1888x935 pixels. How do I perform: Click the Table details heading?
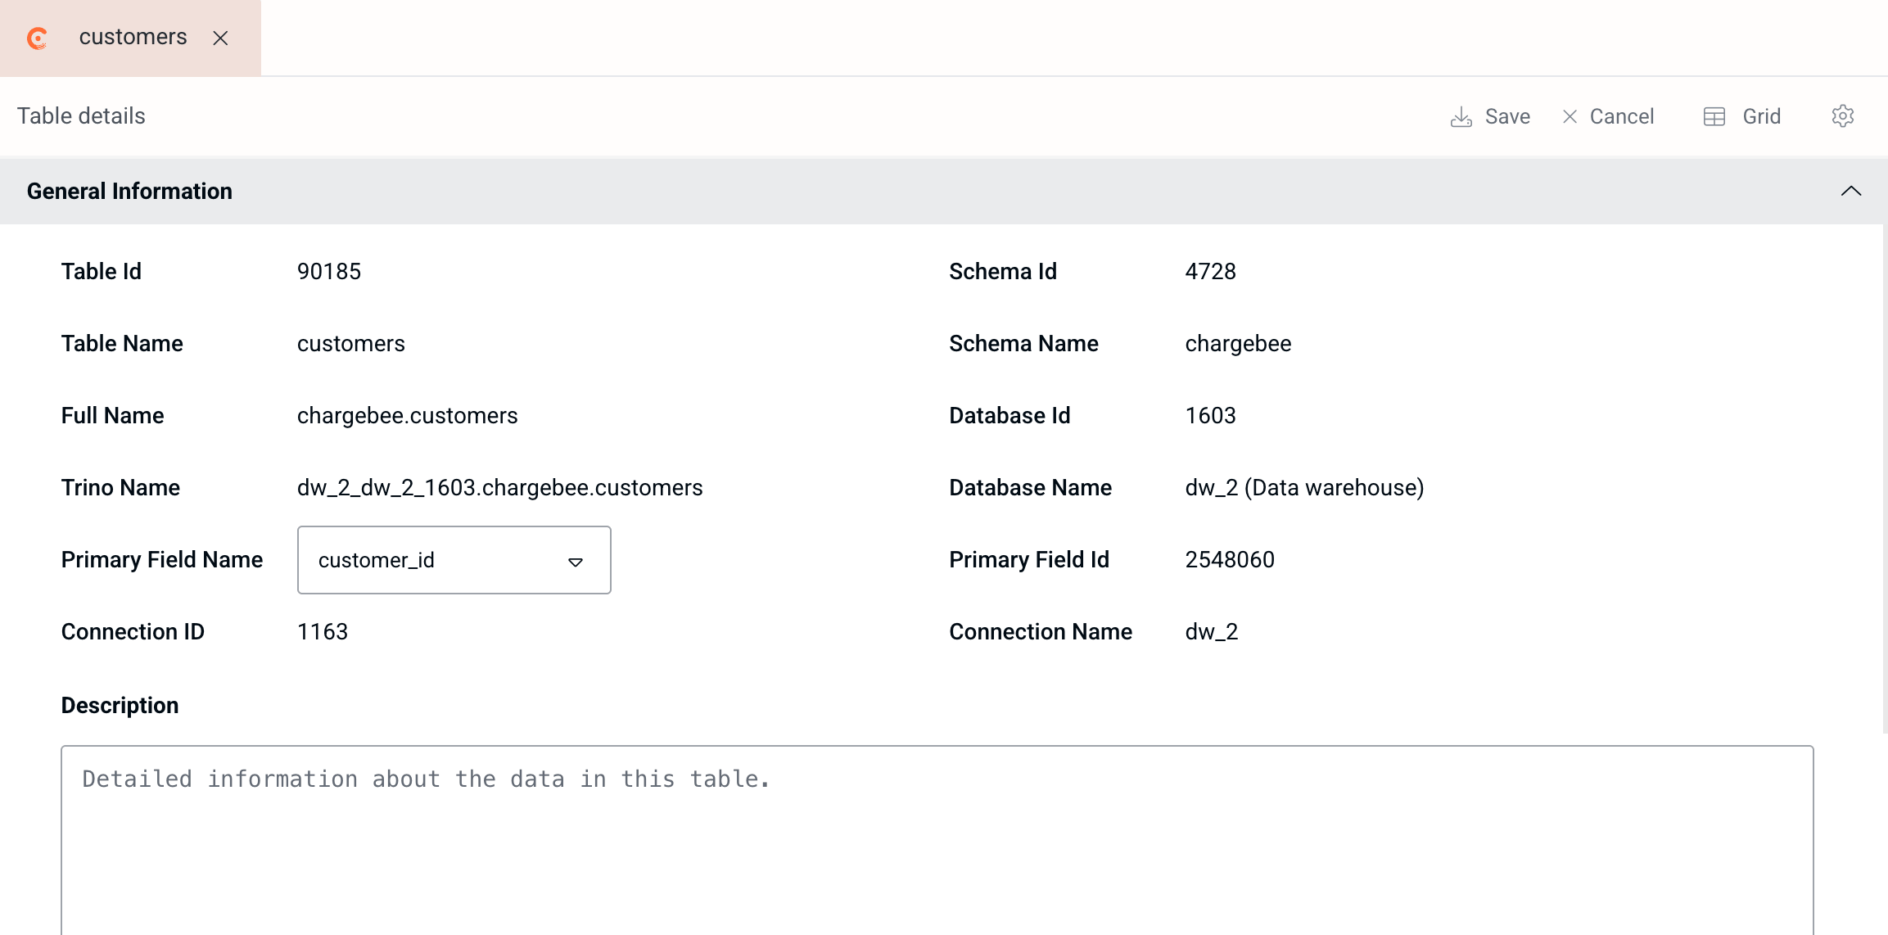(81, 116)
